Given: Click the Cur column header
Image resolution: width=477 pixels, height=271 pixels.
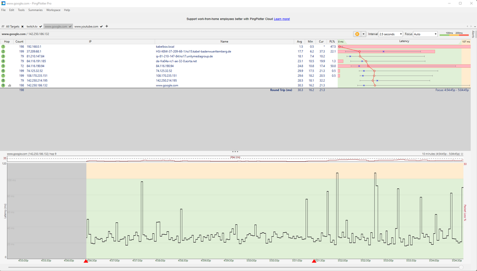Looking at the screenshot, I should coord(321,42).
